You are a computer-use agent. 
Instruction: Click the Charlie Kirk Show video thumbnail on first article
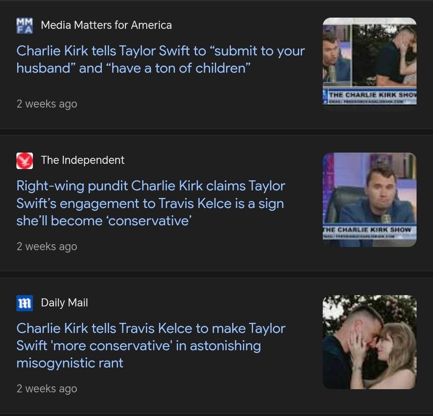369,63
